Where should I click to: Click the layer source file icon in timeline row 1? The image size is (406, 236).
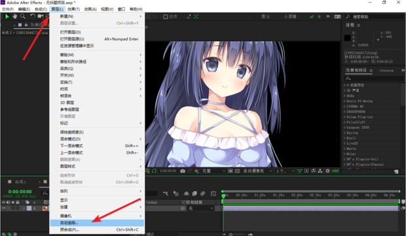point(45,209)
